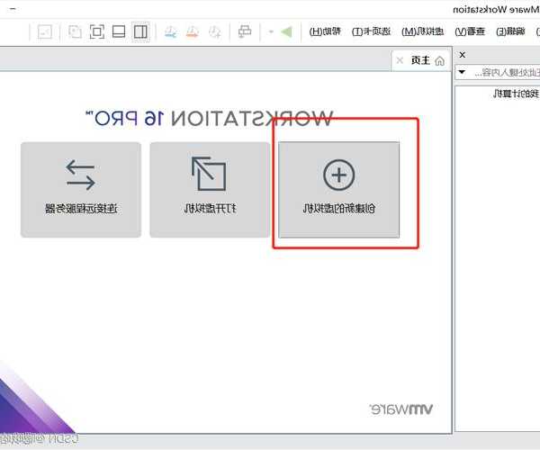Click the 创建新的虚拟机 tile
Viewport: 540px width, 450px height.
(x=338, y=189)
